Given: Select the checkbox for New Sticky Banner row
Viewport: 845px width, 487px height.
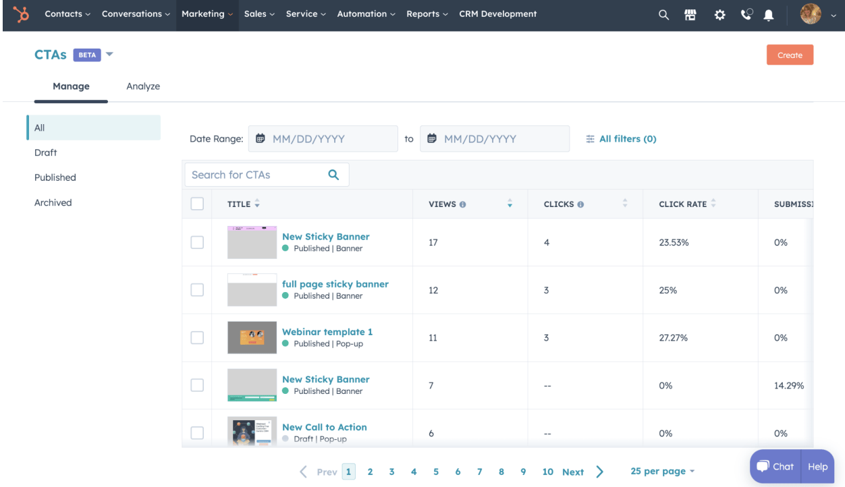Looking at the screenshot, I should [x=196, y=241].
